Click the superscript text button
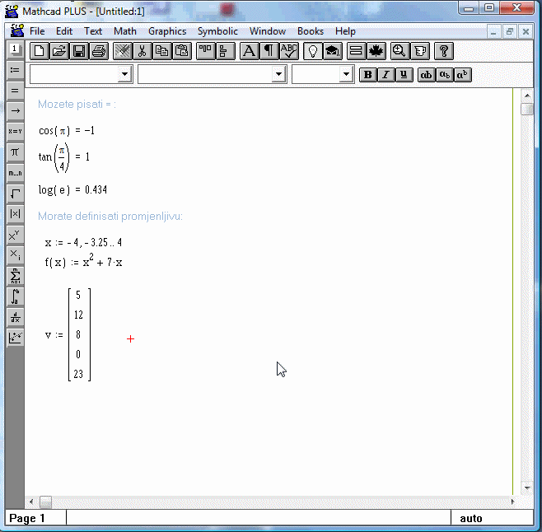Image resolution: width=542 pixels, height=532 pixels. 462,75
